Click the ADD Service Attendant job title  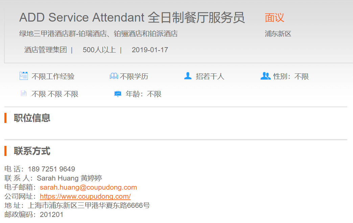[x=132, y=18]
